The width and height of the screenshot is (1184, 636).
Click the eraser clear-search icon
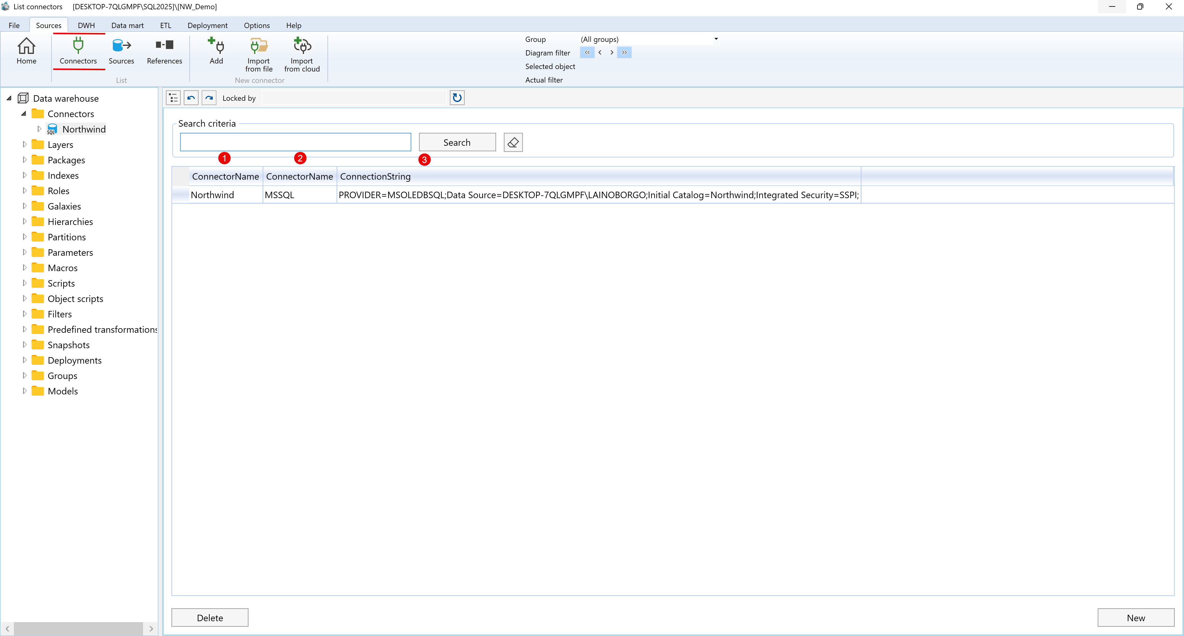[513, 142]
